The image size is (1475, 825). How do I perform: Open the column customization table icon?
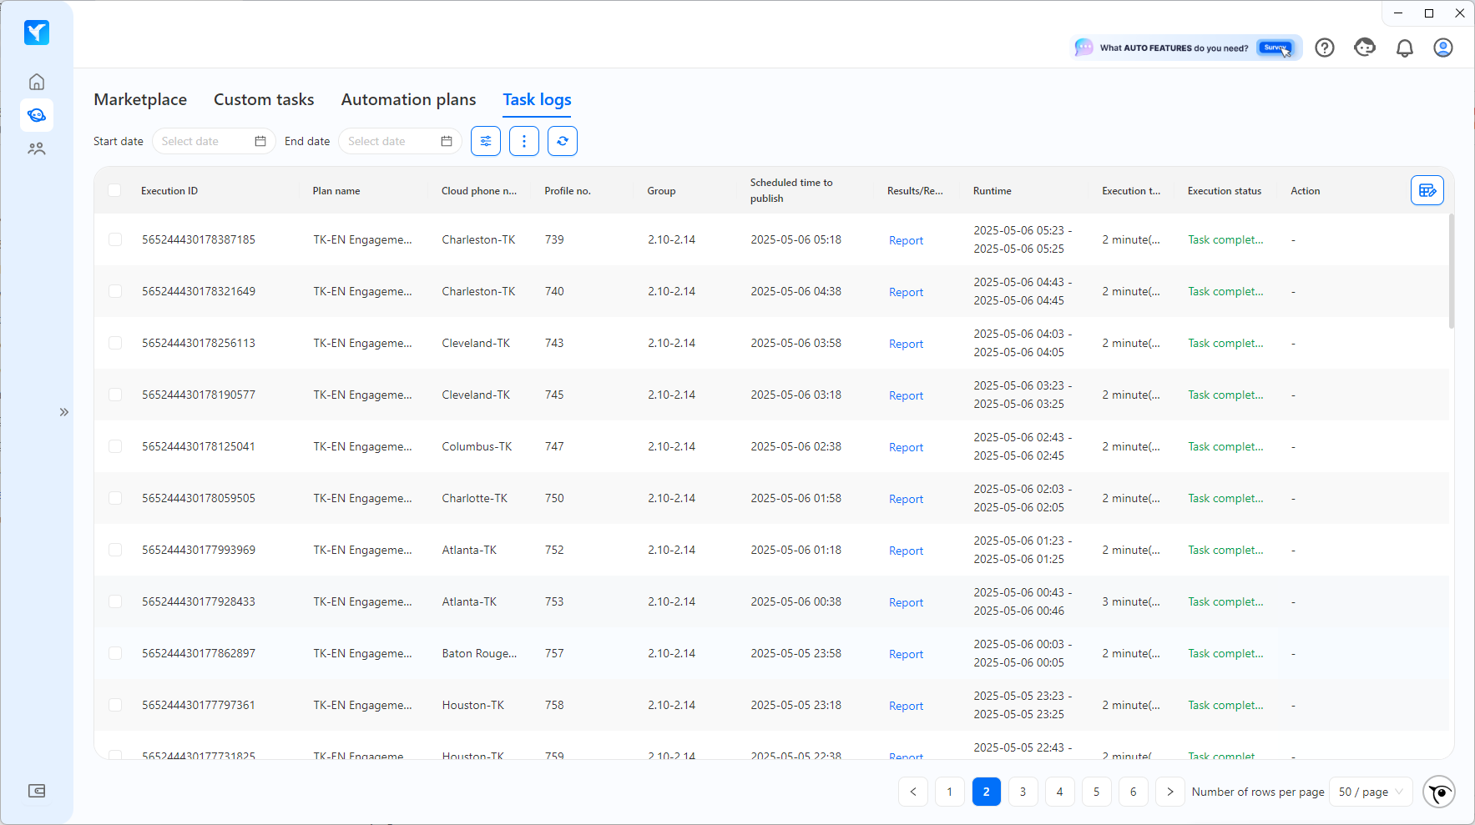(1427, 190)
